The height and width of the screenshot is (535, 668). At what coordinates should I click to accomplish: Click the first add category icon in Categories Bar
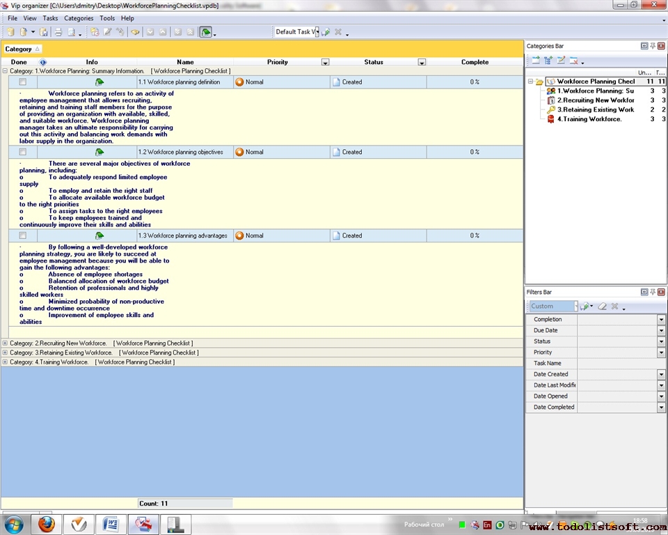coord(536,61)
